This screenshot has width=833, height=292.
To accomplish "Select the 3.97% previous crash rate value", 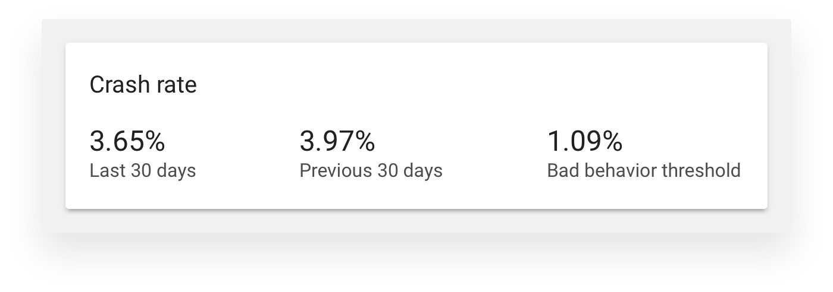I will point(337,141).
